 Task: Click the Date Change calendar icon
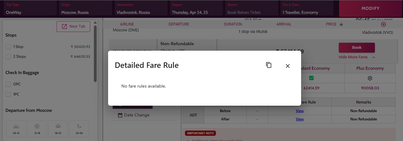[x=120, y=115]
